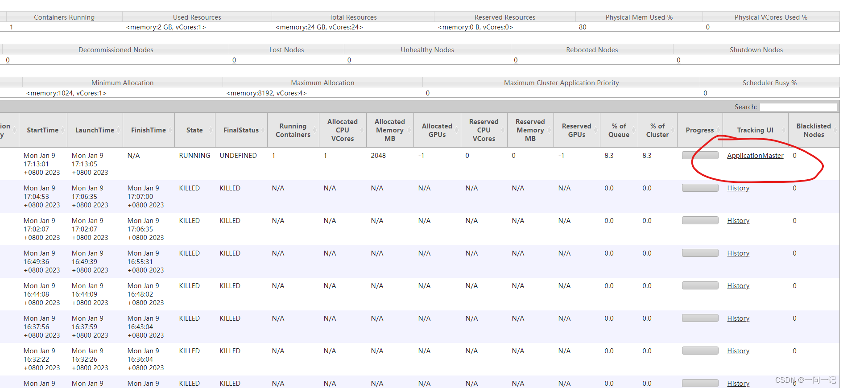This screenshot has width=843, height=388.
Task: Select the RUNNING state cell
Action: point(194,156)
